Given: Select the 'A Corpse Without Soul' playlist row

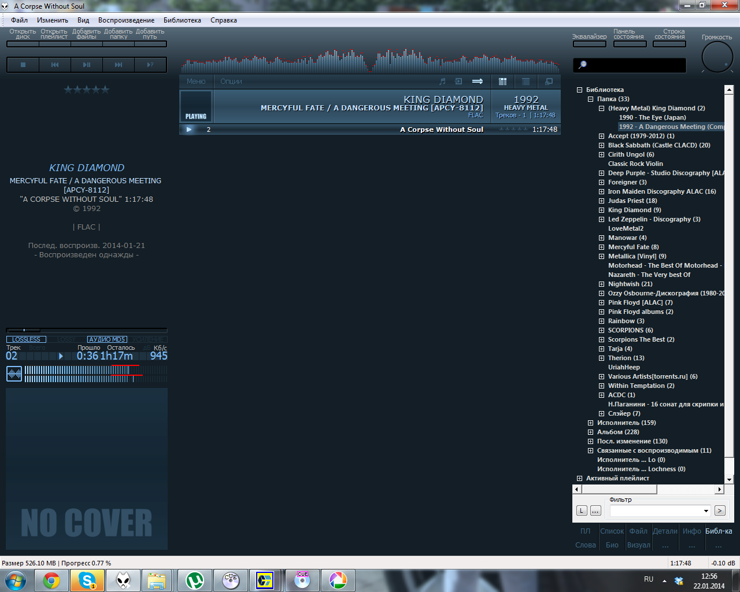Looking at the screenshot, I should tap(370, 129).
